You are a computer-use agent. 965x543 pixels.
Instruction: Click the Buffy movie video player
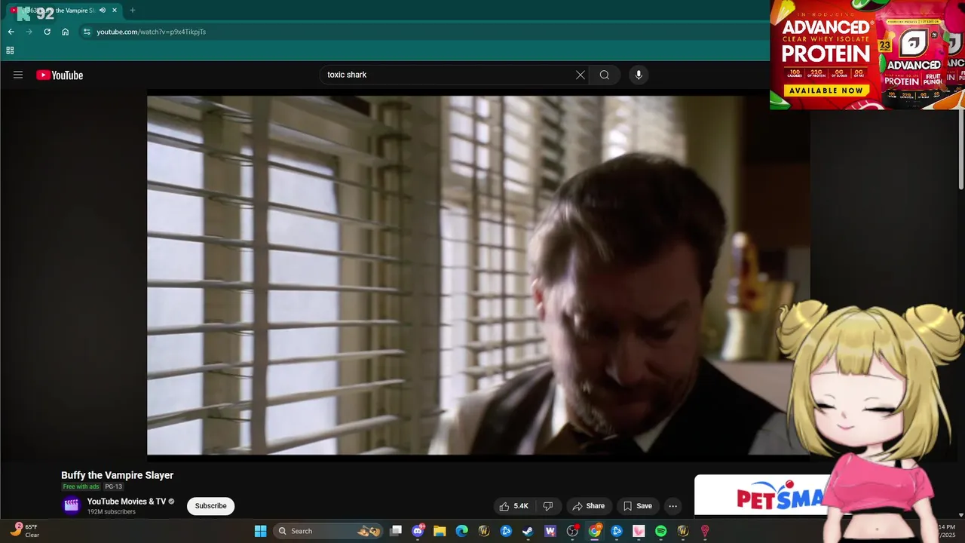(x=478, y=275)
